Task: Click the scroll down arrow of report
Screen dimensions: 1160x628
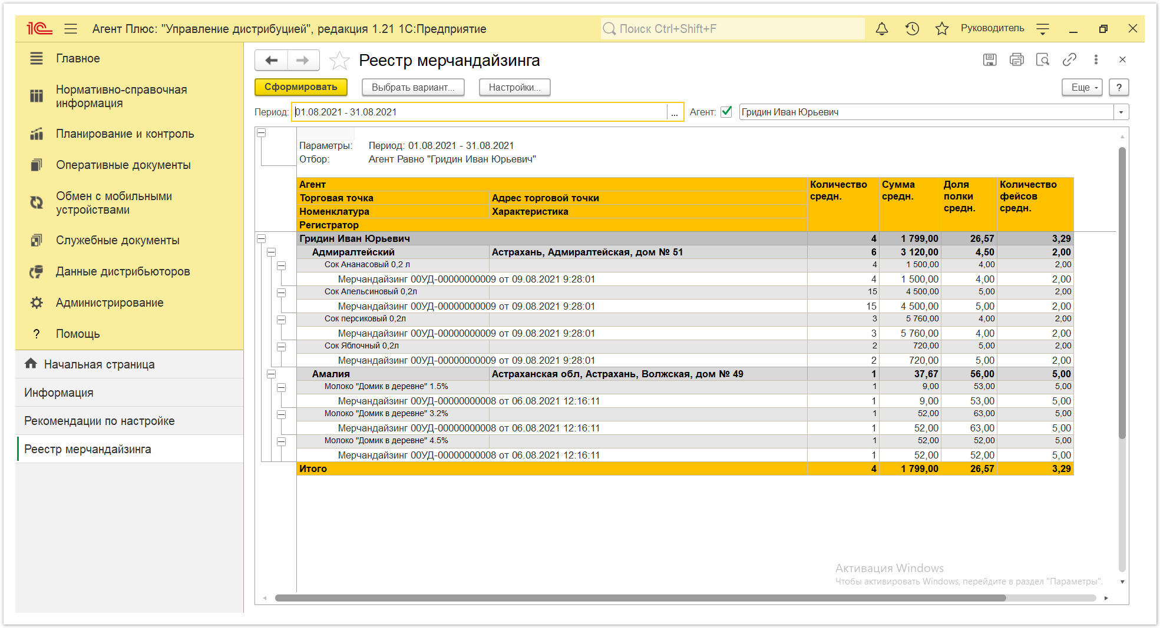Action: [1122, 582]
